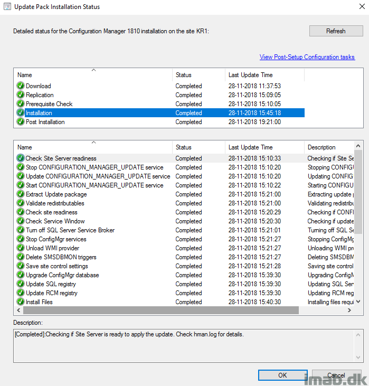Click the status icon of the highlighted Installation row
This screenshot has width=369, height=386.
point(21,113)
